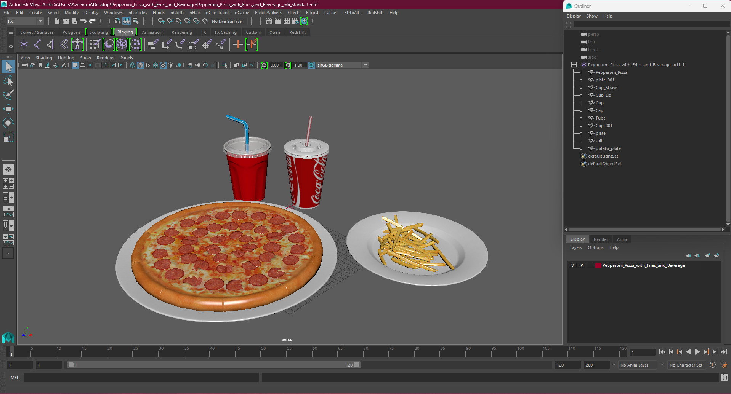Viewport: 731px width, 394px height.
Task: Click the MEL command input field
Action: point(142,378)
